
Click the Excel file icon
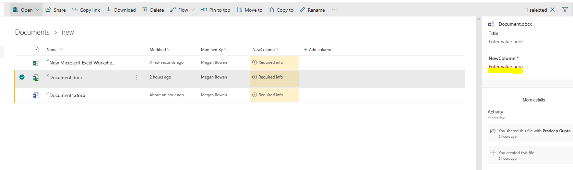point(35,63)
